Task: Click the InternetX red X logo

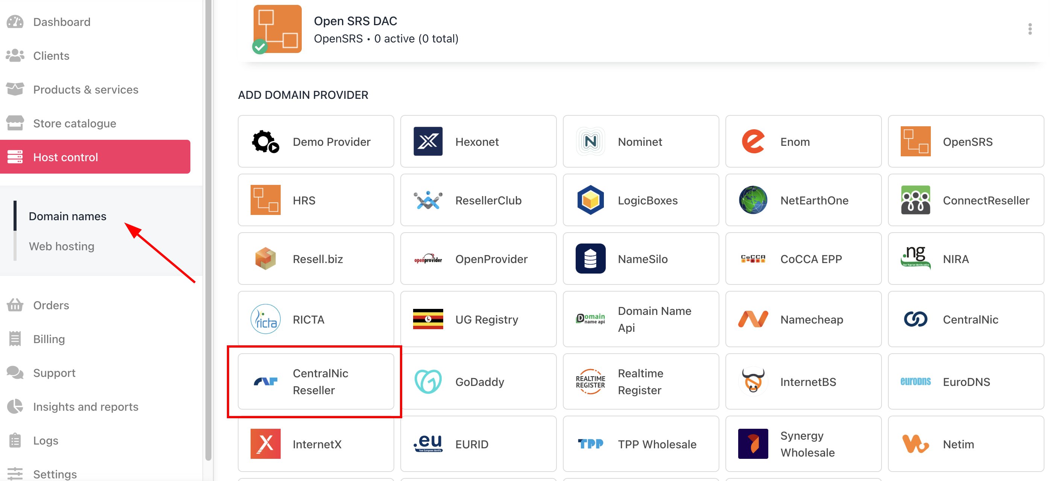Action: pyautogui.click(x=265, y=444)
